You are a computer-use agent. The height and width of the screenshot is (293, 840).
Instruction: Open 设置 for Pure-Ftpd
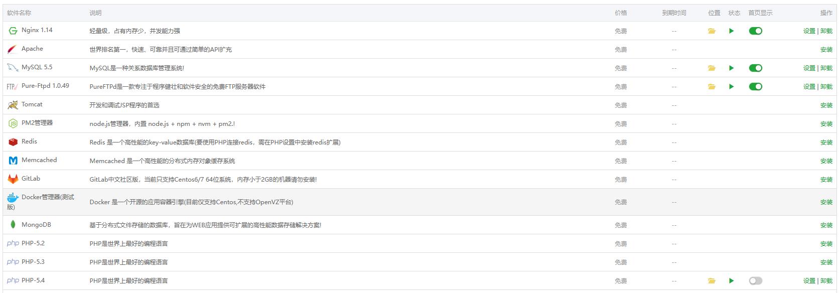809,87
